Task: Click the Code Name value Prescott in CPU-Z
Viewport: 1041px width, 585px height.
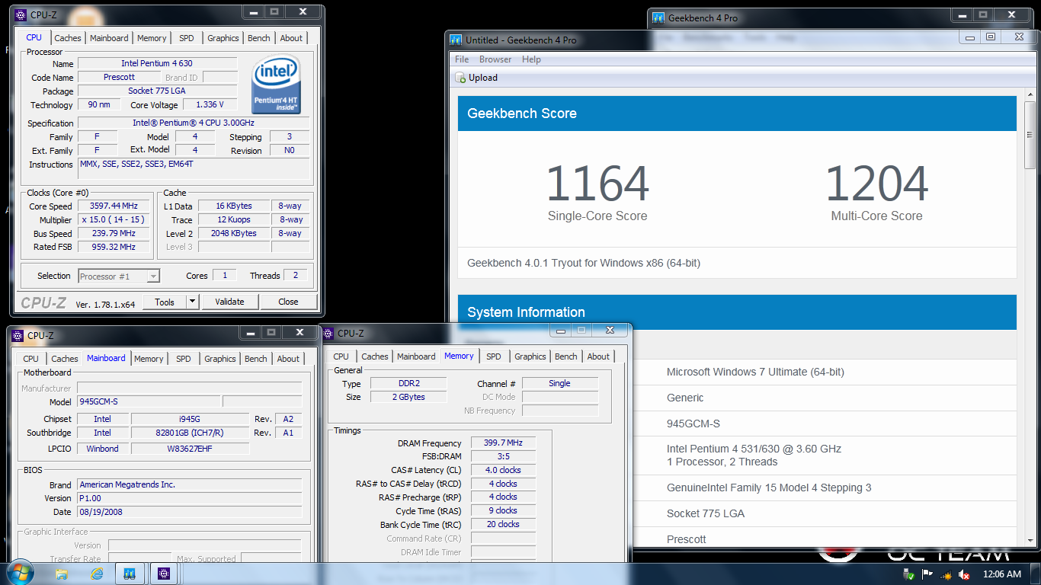Action: (x=119, y=77)
